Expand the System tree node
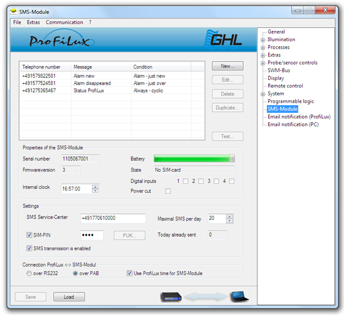 [x=263, y=94]
